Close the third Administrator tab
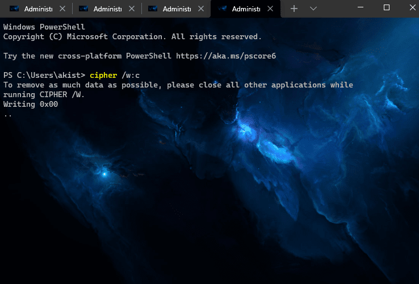This screenshot has height=284, width=419. 201,9
